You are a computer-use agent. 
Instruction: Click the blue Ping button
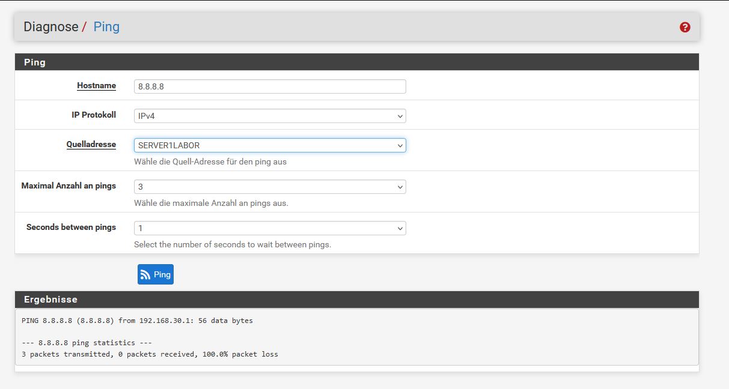tap(156, 274)
